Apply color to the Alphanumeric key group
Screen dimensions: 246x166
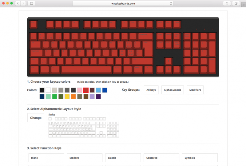click(x=173, y=90)
